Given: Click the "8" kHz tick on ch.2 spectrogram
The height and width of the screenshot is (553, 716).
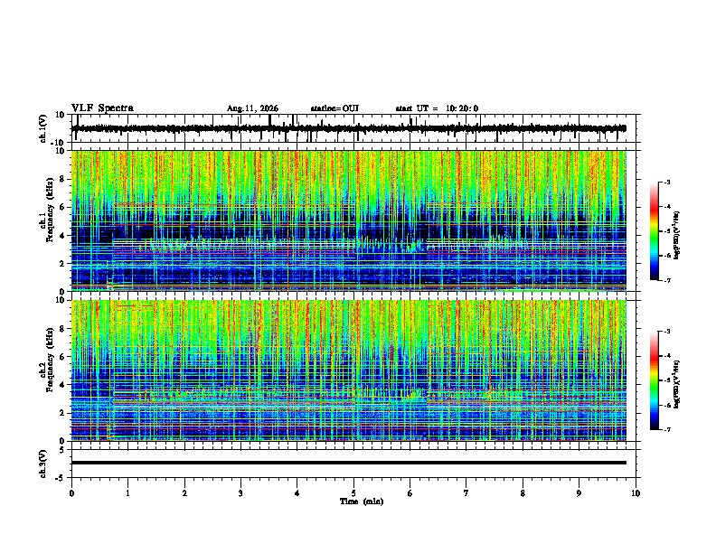Looking at the screenshot, I should pos(62,329).
